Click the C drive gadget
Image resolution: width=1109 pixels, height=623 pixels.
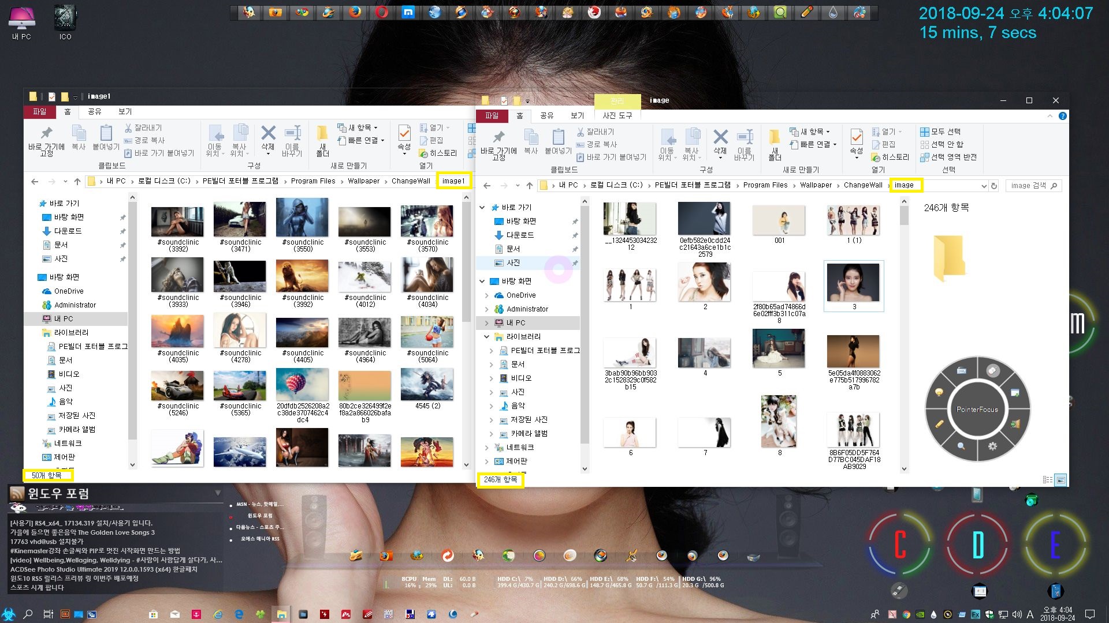pyautogui.click(x=900, y=544)
